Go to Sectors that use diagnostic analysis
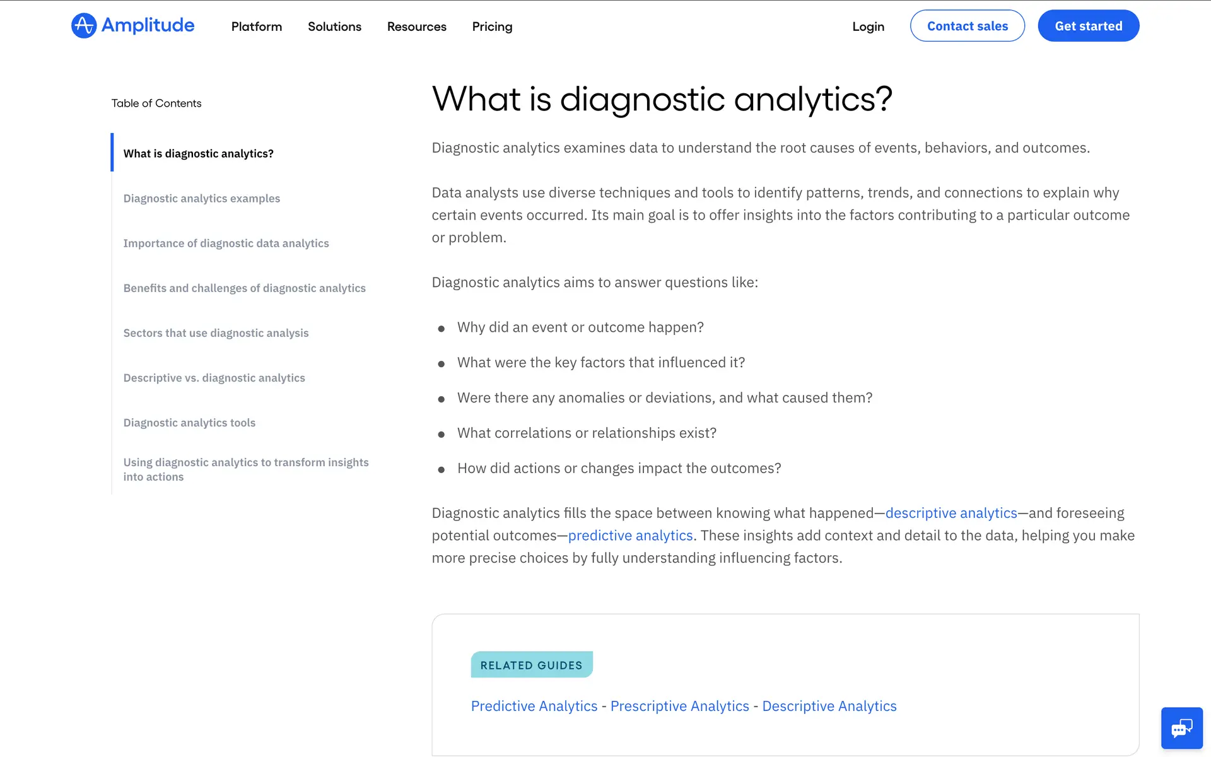The image size is (1211, 757). tap(216, 332)
